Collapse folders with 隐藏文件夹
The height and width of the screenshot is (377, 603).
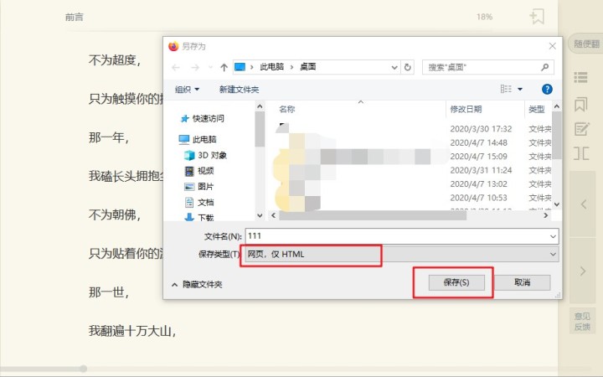tap(197, 284)
